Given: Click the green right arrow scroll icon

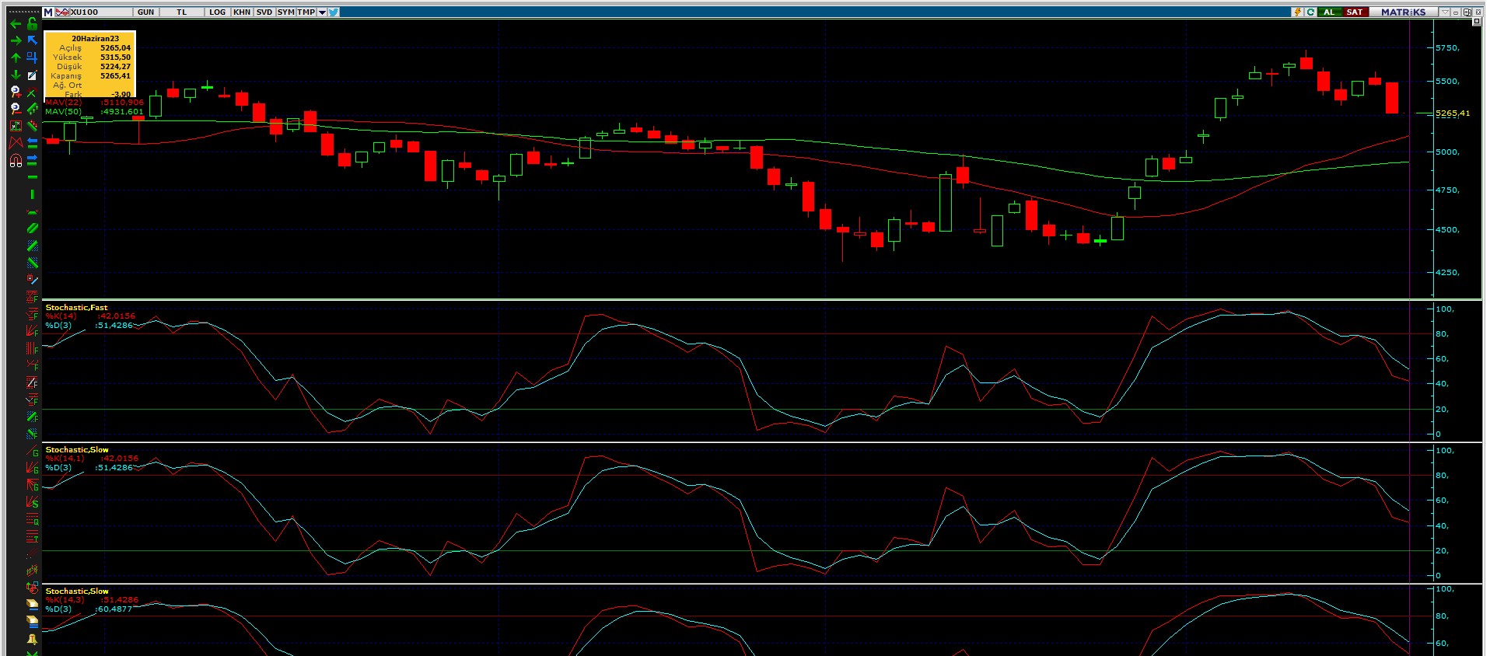Looking at the screenshot, I should point(16,40).
